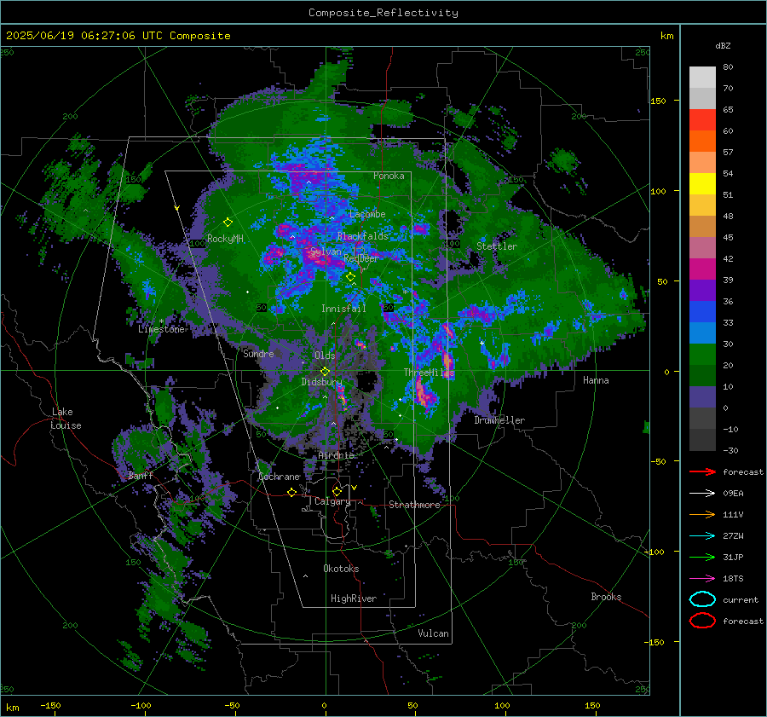Click the HighRiver city label

[x=354, y=598]
